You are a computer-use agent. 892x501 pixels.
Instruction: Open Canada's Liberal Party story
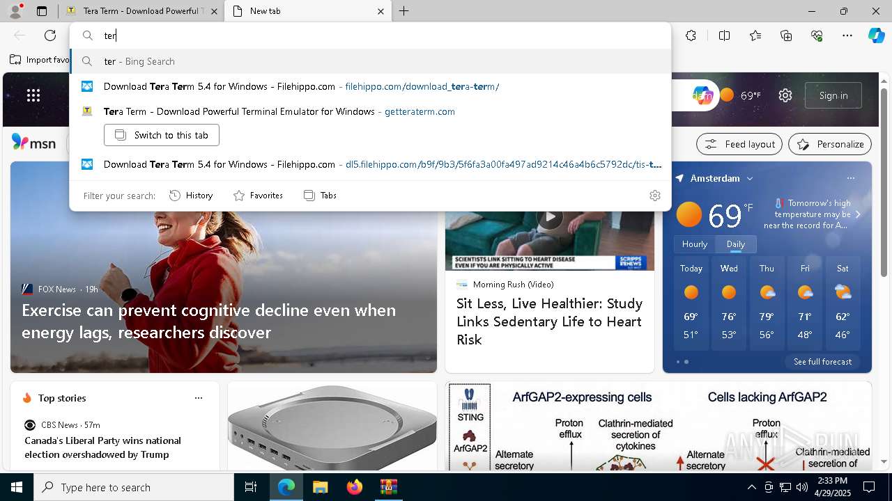102,447
